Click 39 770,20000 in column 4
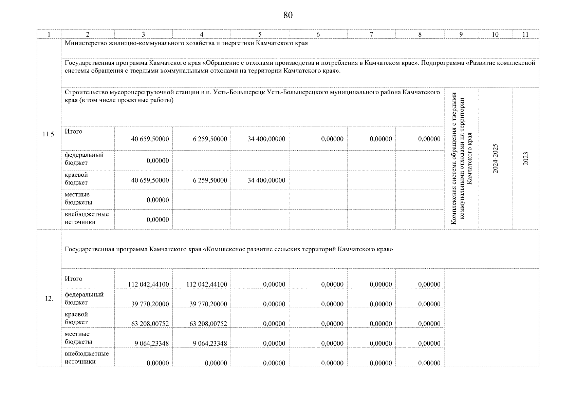 208,304
